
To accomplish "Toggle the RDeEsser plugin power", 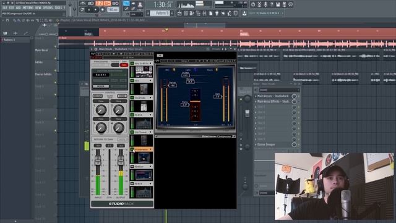I will (x=132, y=167).
